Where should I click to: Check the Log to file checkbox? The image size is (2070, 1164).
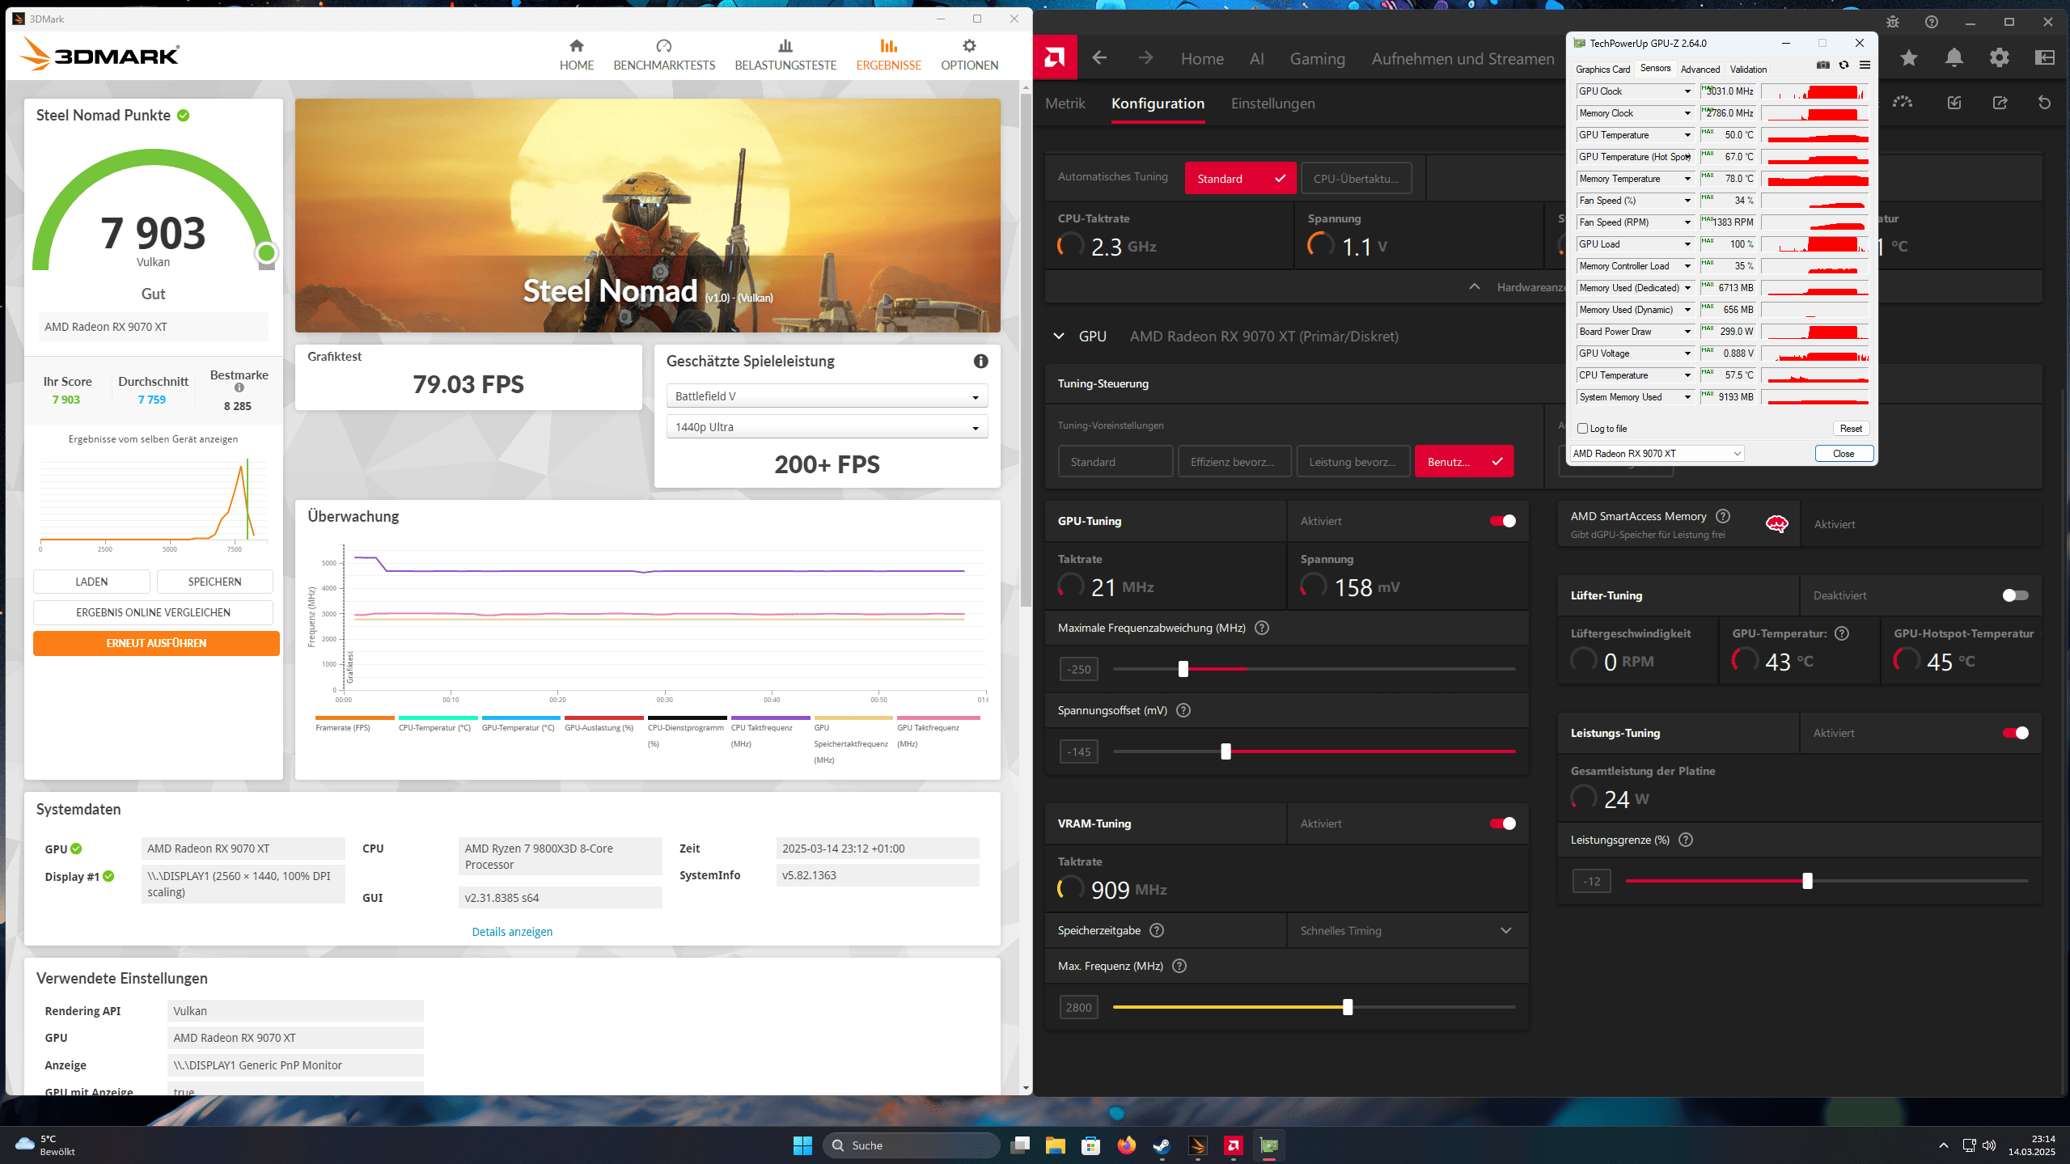[1583, 429]
